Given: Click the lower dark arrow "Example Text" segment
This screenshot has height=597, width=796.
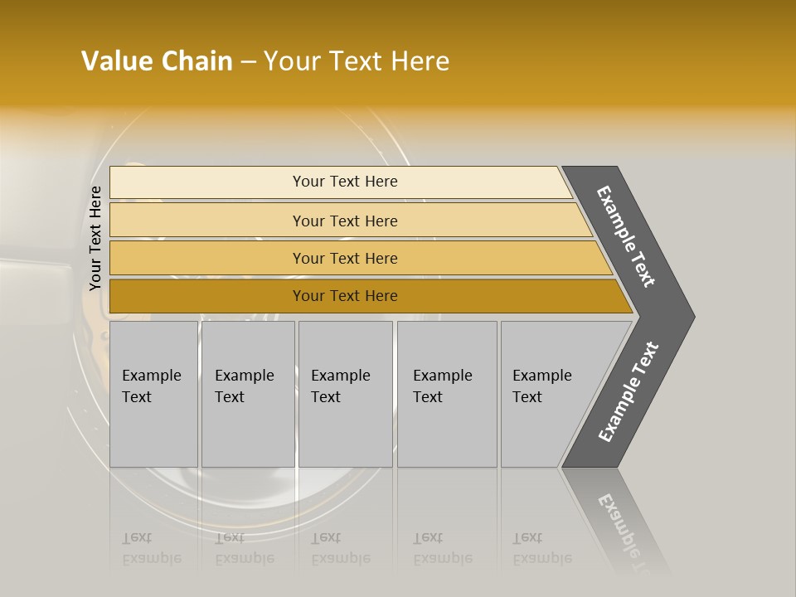Looking at the screenshot, I should tap(629, 391).
